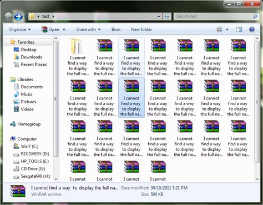This screenshot has width=263, height=205.
Task: Click the Open button with WinRAR icon
Action: pos(50,29)
